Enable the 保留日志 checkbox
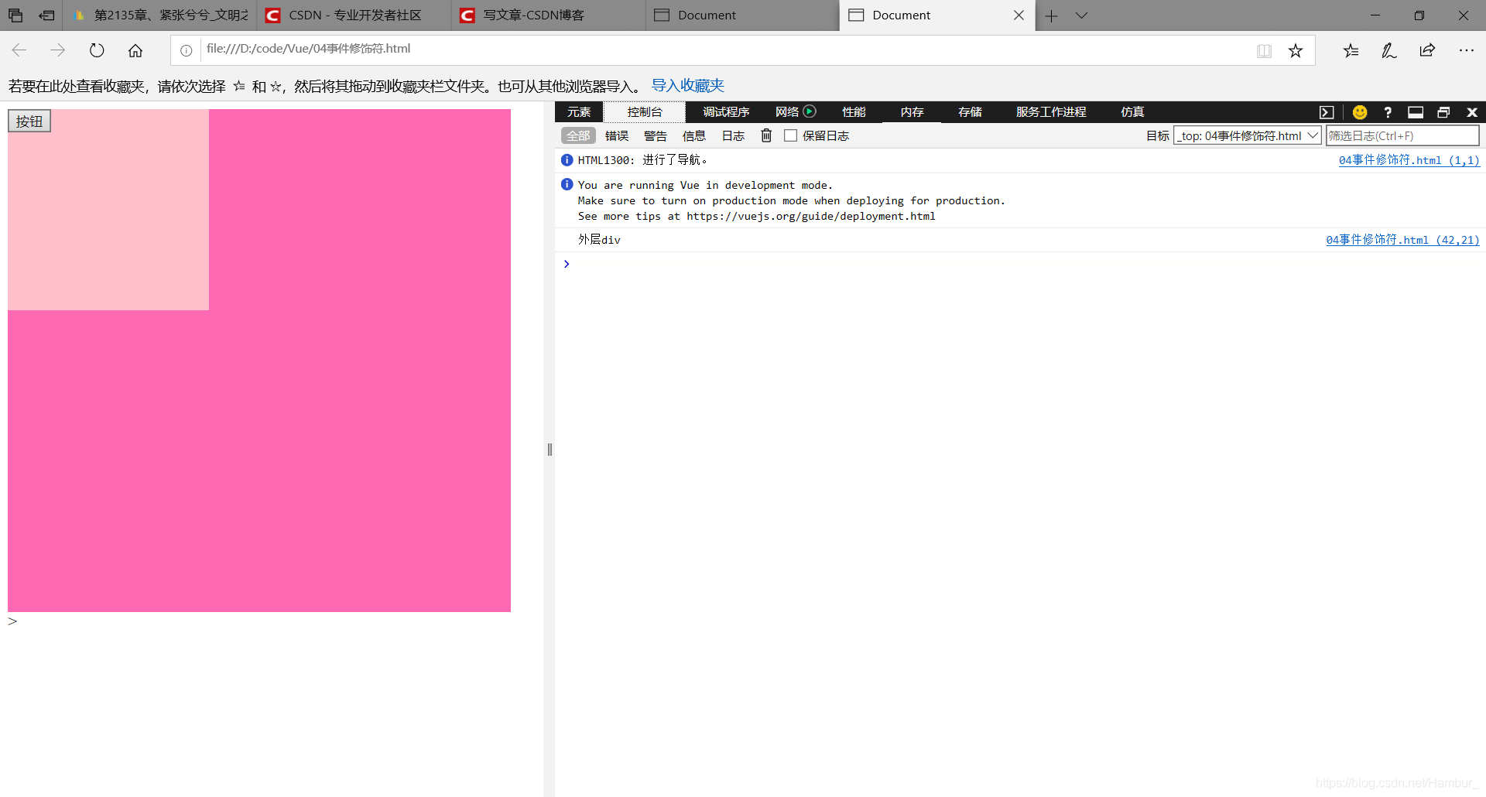This screenshot has width=1486, height=797. tap(790, 135)
